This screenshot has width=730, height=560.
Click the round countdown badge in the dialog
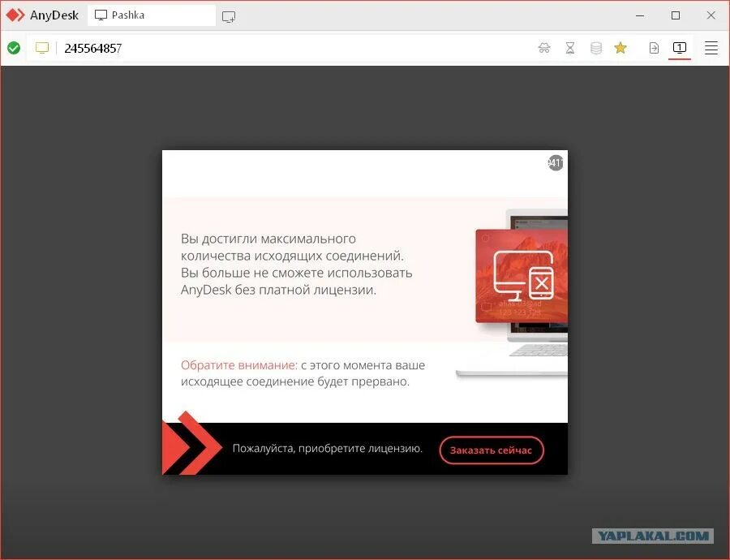click(556, 162)
